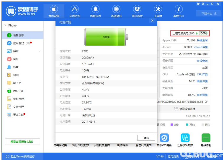Image resolution: width=224 pixels, height=160 pixels.
Task: Click the V7.96 version label
Action: click(x=160, y=156)
